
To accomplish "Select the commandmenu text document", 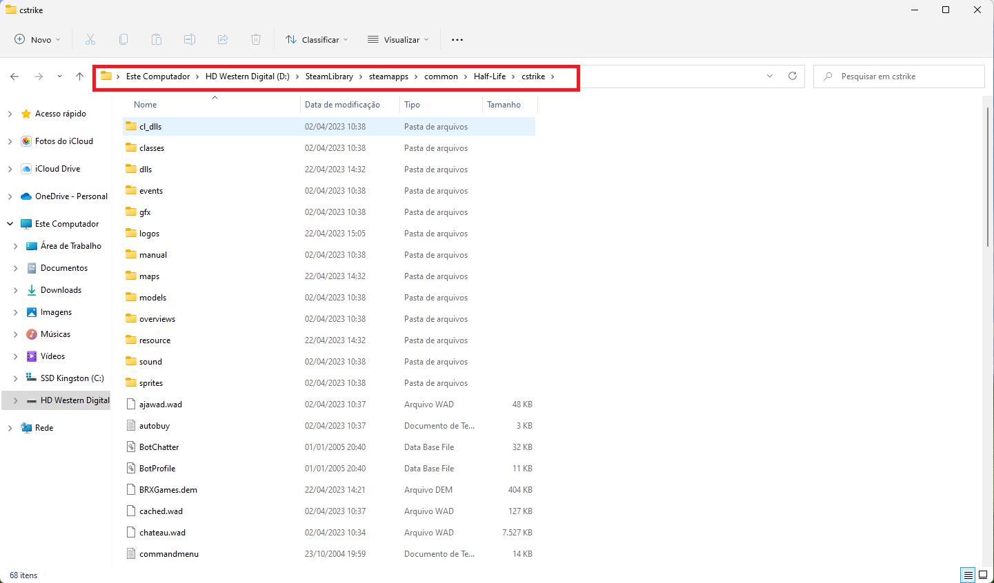I will [329, 554].
